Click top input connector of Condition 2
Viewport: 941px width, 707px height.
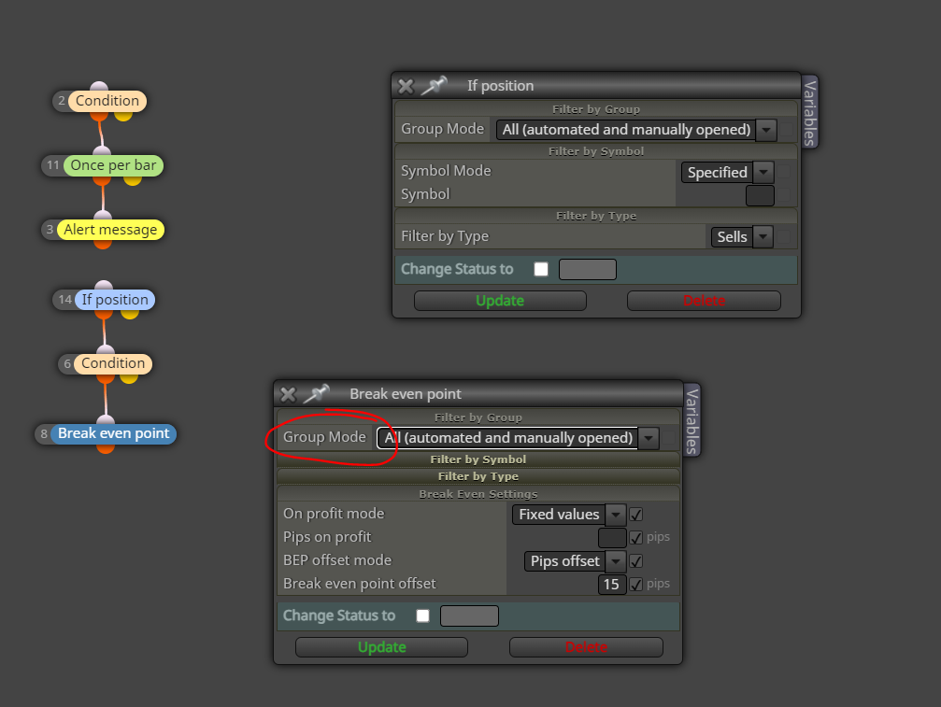[x=99, y=87]
